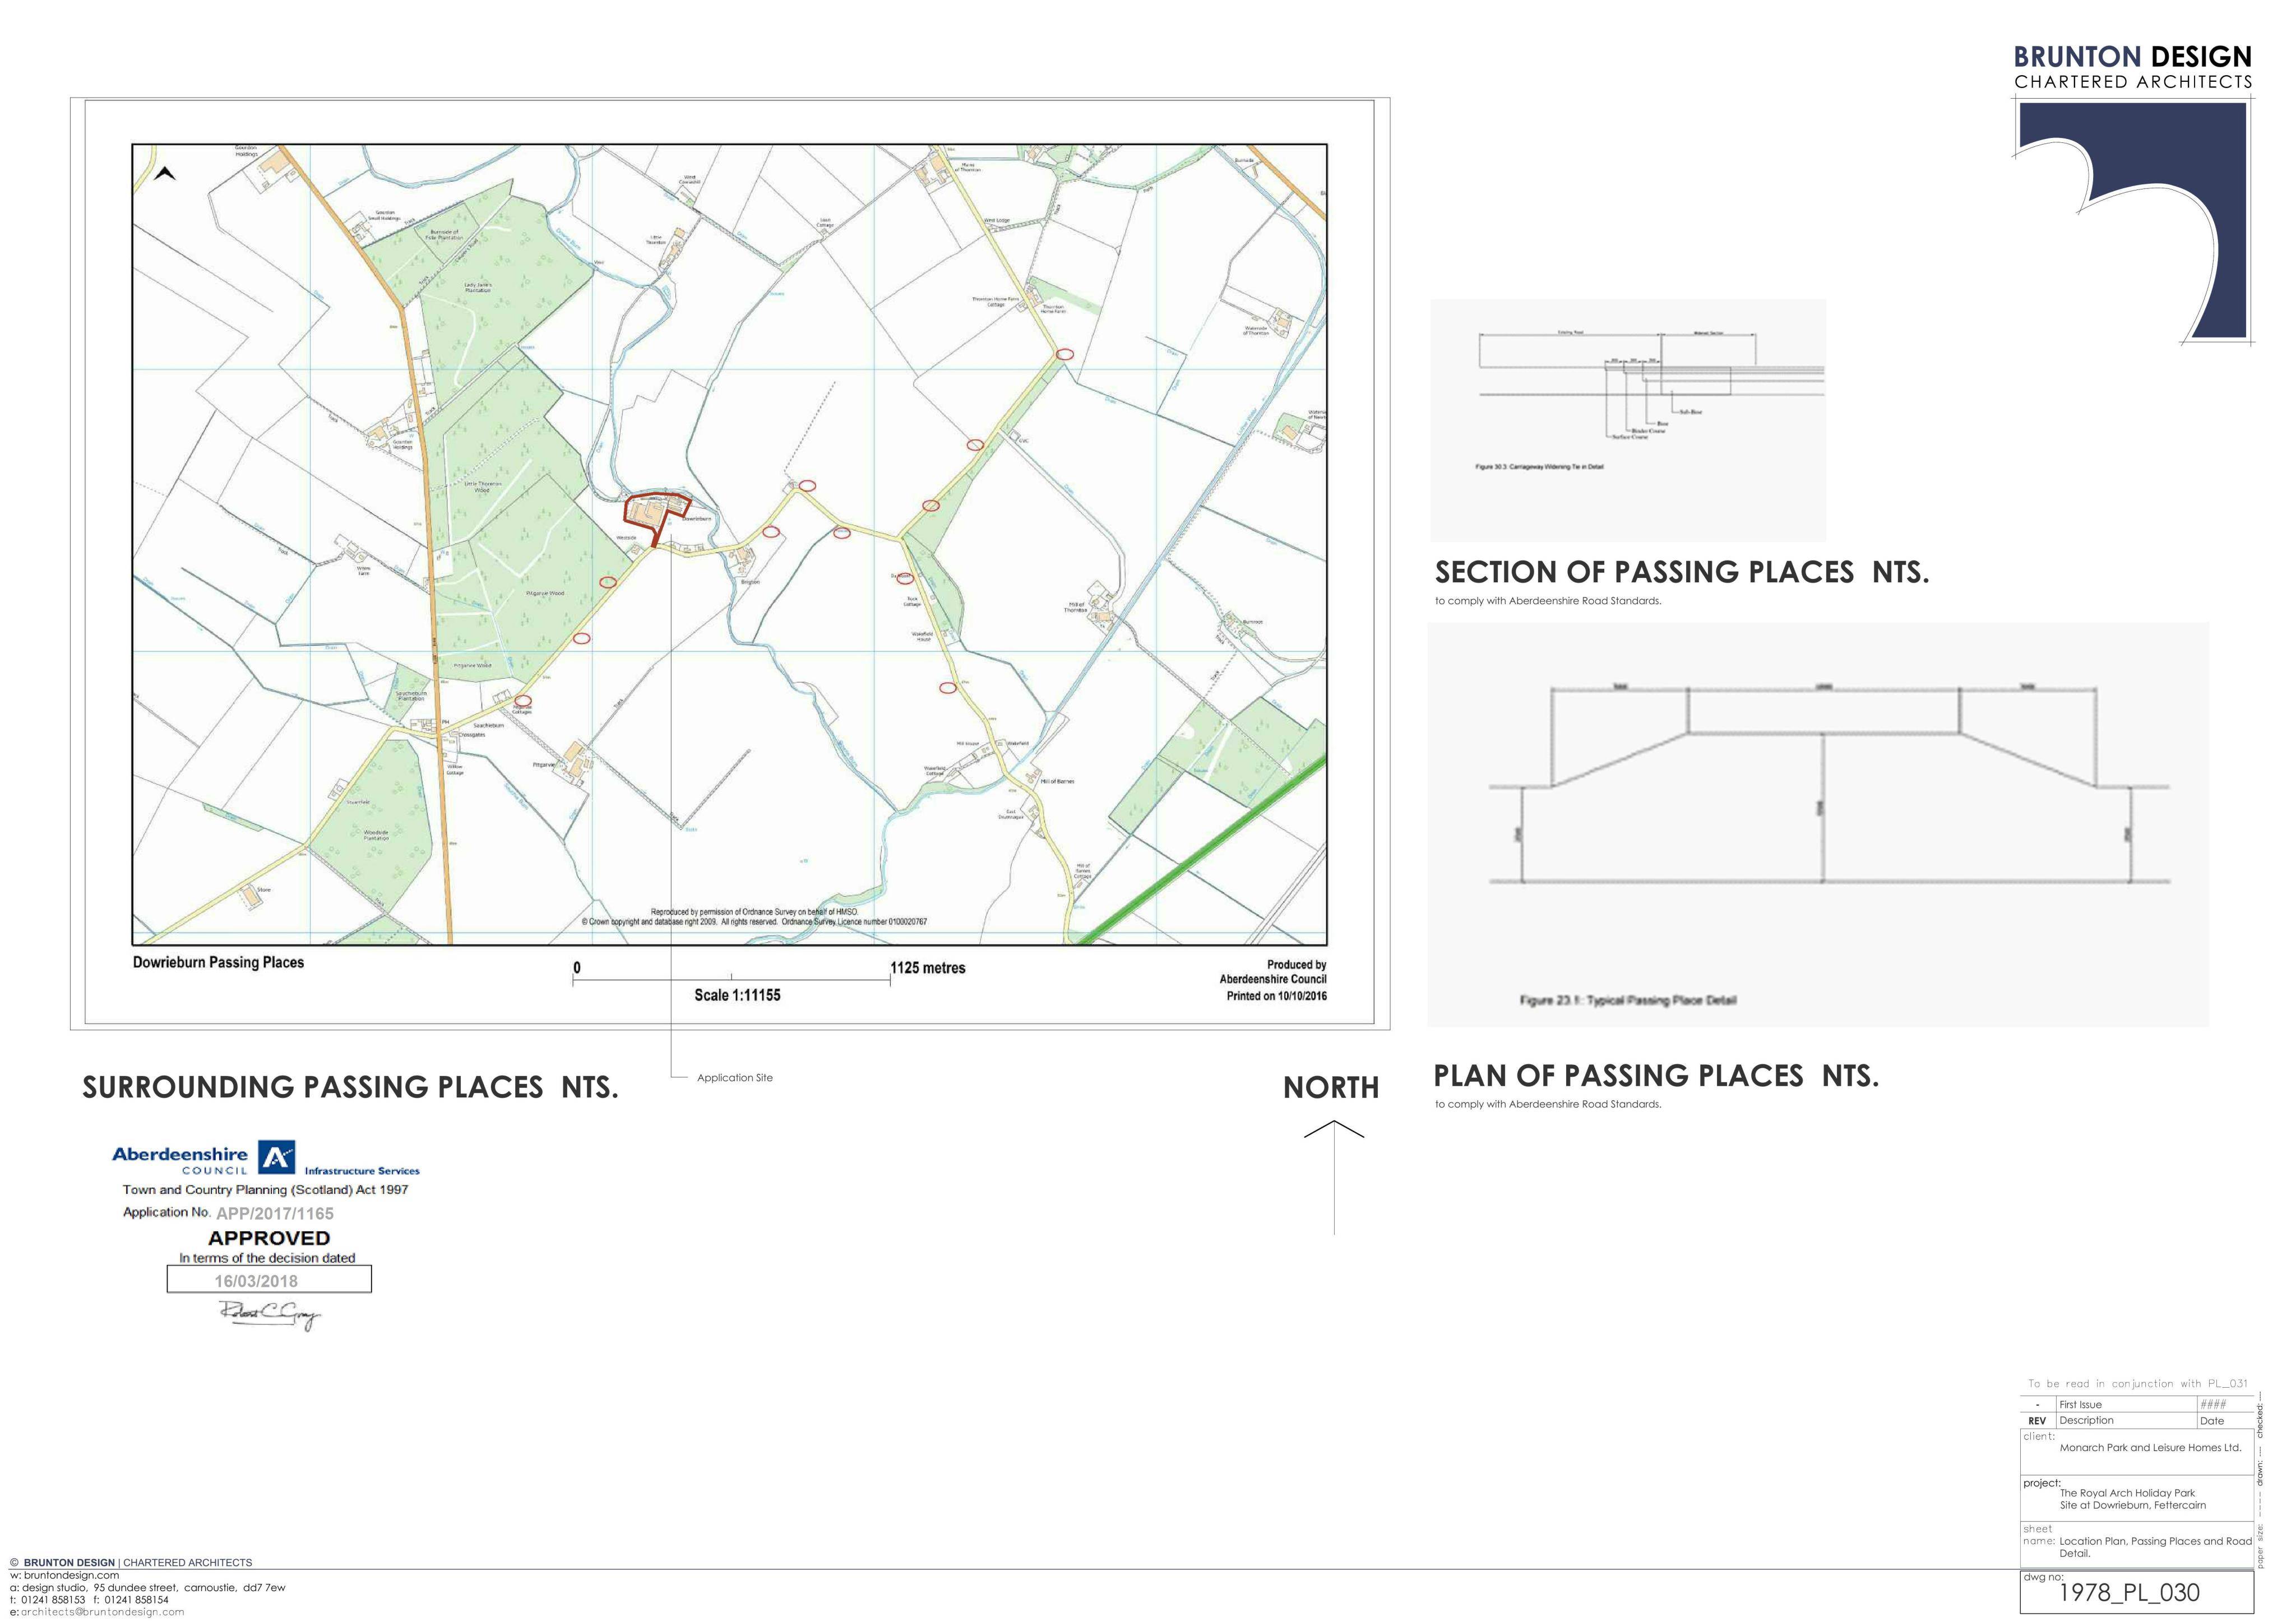Click the 'PLAN OF PASSING PLACES NTS.' heading

click(x=1656, y=1076)
